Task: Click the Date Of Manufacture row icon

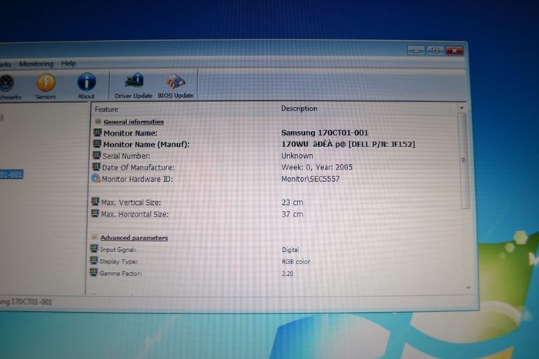Action: (96, 166)
